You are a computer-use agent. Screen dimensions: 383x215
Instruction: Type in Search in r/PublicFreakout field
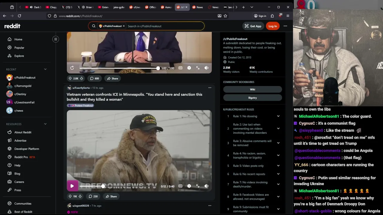pos(165,26)
